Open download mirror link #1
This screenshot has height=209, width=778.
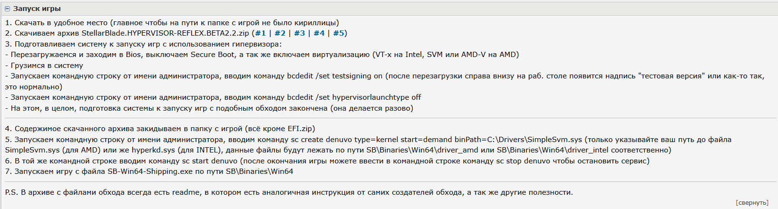coord(260,33)
